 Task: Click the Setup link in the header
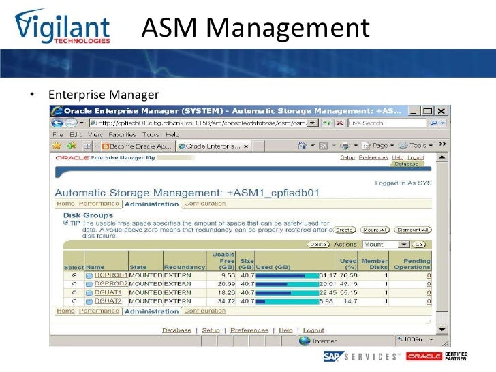[x=347, y=157]
